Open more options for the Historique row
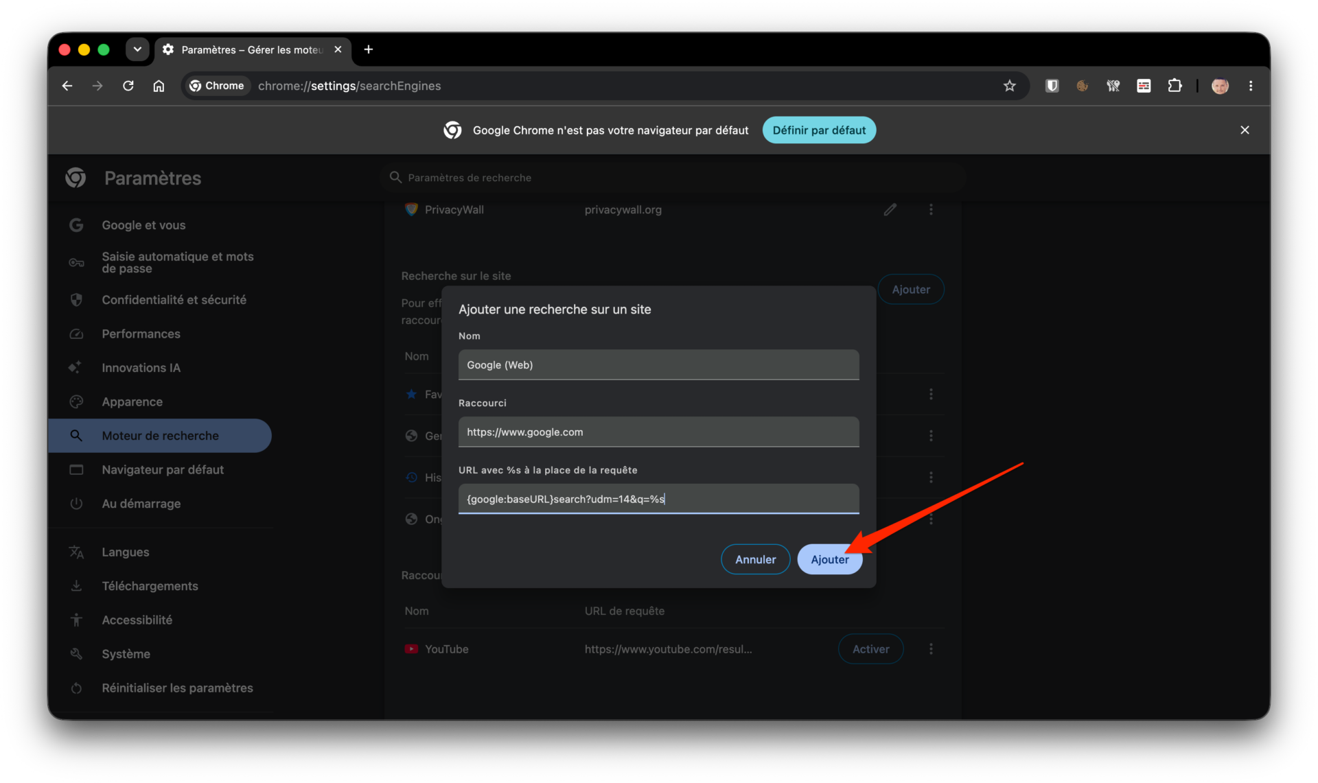 (x=931, y=477)
